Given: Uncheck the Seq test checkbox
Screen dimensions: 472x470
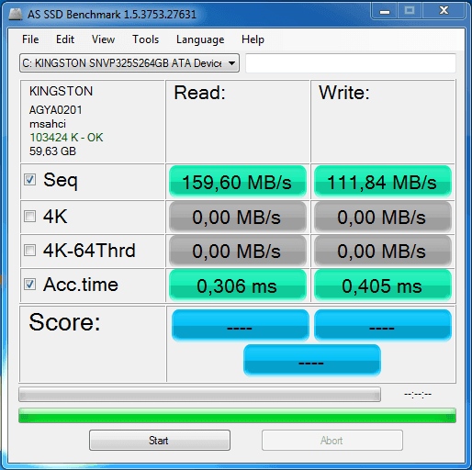Looking at the screenshot, I should coord(29,180).
